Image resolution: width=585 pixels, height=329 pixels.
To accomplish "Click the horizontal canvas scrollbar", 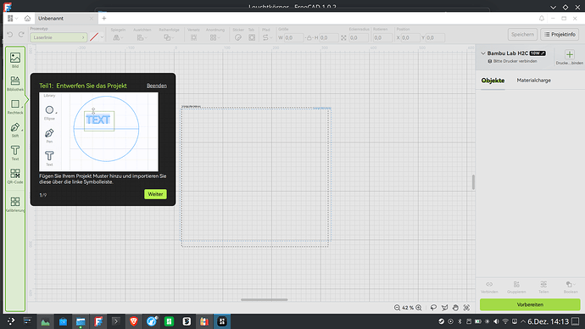I will pos(265,299).
